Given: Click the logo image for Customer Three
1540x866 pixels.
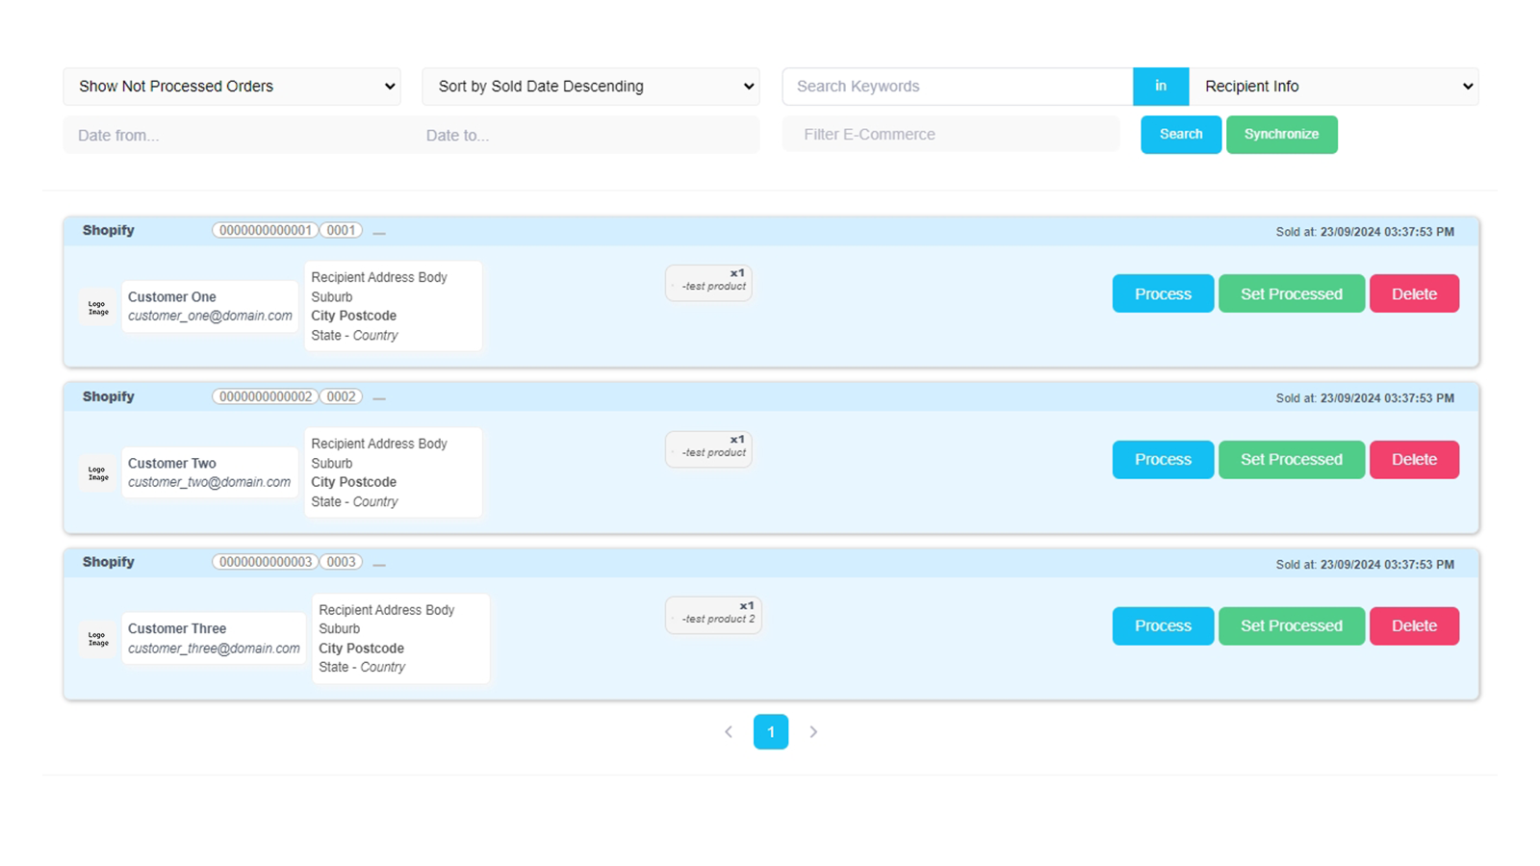Looking at the screenshot, I should coord(98,639).
